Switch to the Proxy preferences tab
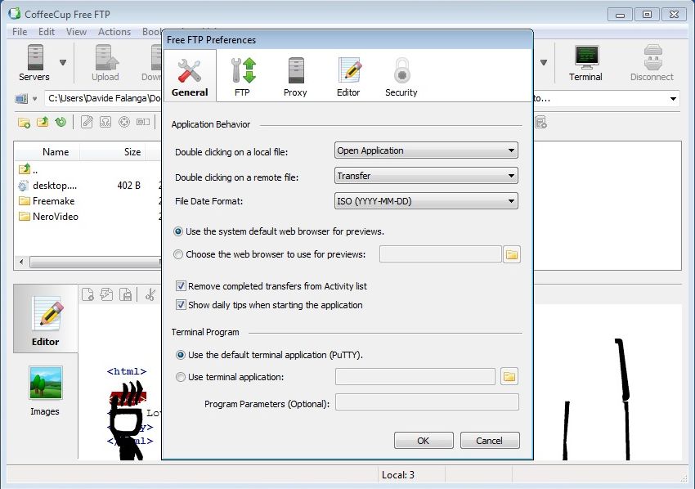Viewport: 695px width, 489px height. pyautogui.click(x=295, y=77)
